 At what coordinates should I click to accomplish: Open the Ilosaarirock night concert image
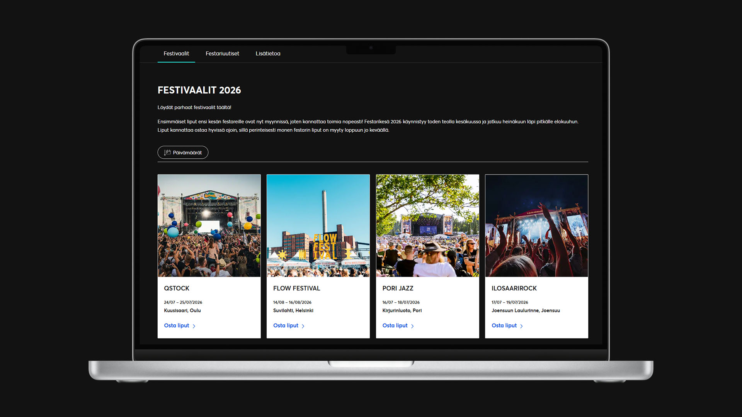[536, 225]
